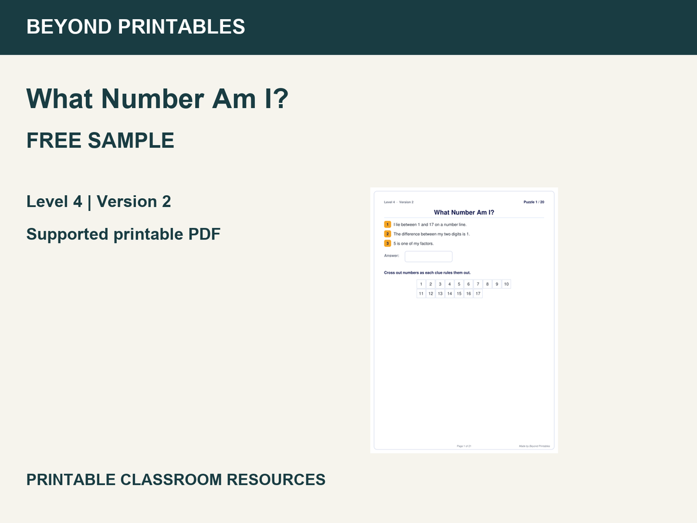Click the large "What Number Am I?" heading

click(x=157, y=99)
